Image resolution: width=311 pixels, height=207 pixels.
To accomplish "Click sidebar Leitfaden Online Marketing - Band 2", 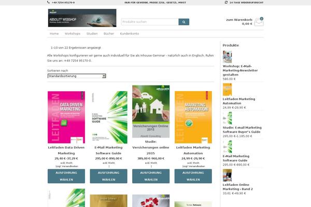I will [x=238, y=187].
